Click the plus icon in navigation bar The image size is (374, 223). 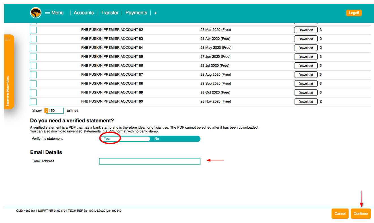coord(155,13)
